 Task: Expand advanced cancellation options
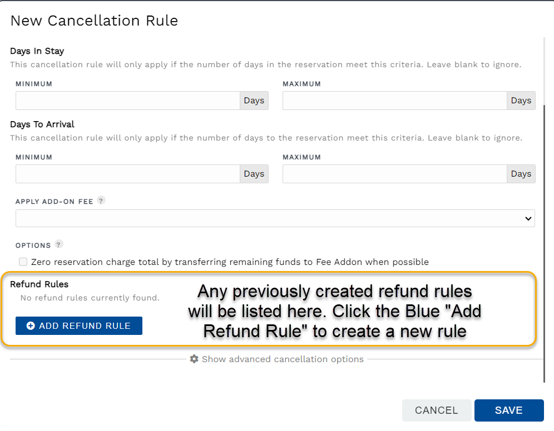(x=283, y=359)
